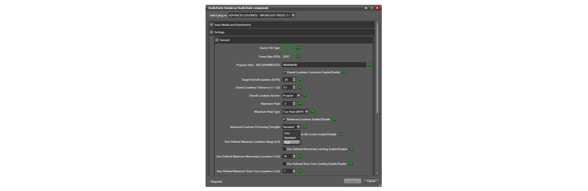The width and height of the screenshot is (588, 191).
Task: Close the AudioTools dialog with red X
Action: (x=377, y=8)
